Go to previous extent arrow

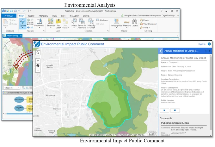(x=28, y=28)
